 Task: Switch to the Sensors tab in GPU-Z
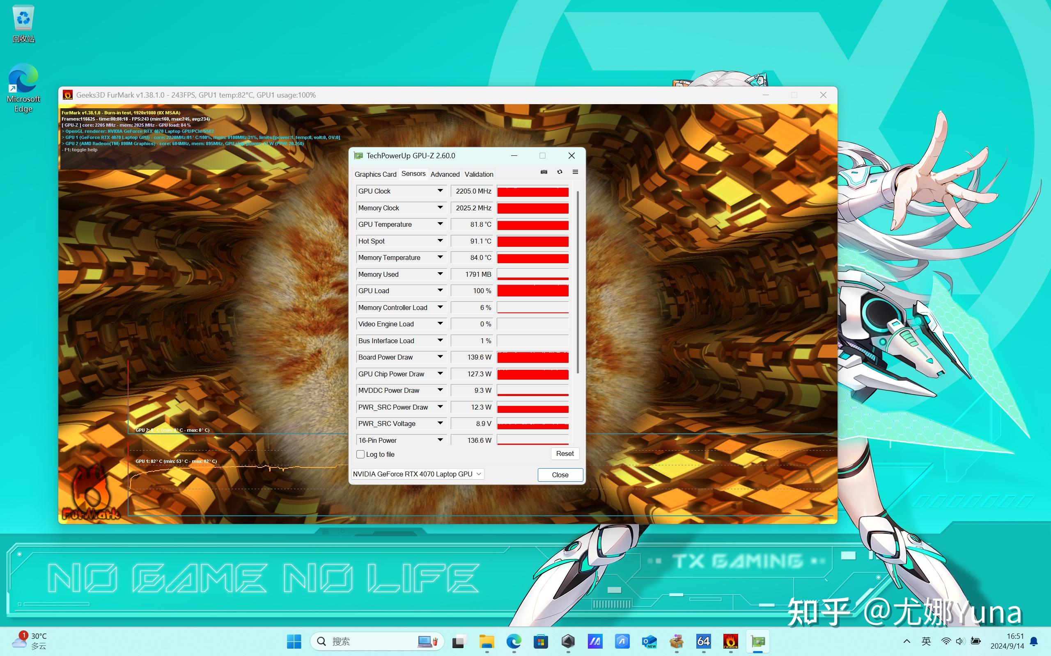click(413, 174)
